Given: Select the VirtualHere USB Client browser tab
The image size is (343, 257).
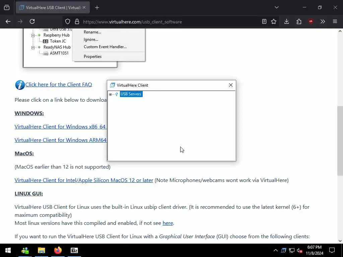Looking at the screenshot, I should point(53,8).
